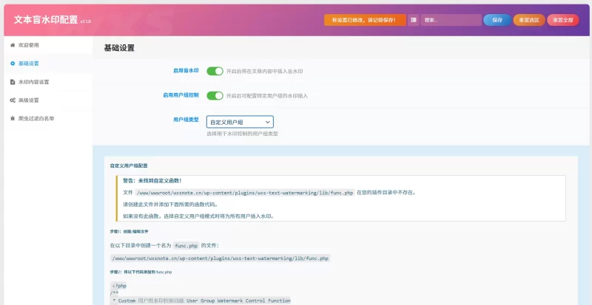
Task: Click the func.php path in the warning box
Action: [245, 193]
